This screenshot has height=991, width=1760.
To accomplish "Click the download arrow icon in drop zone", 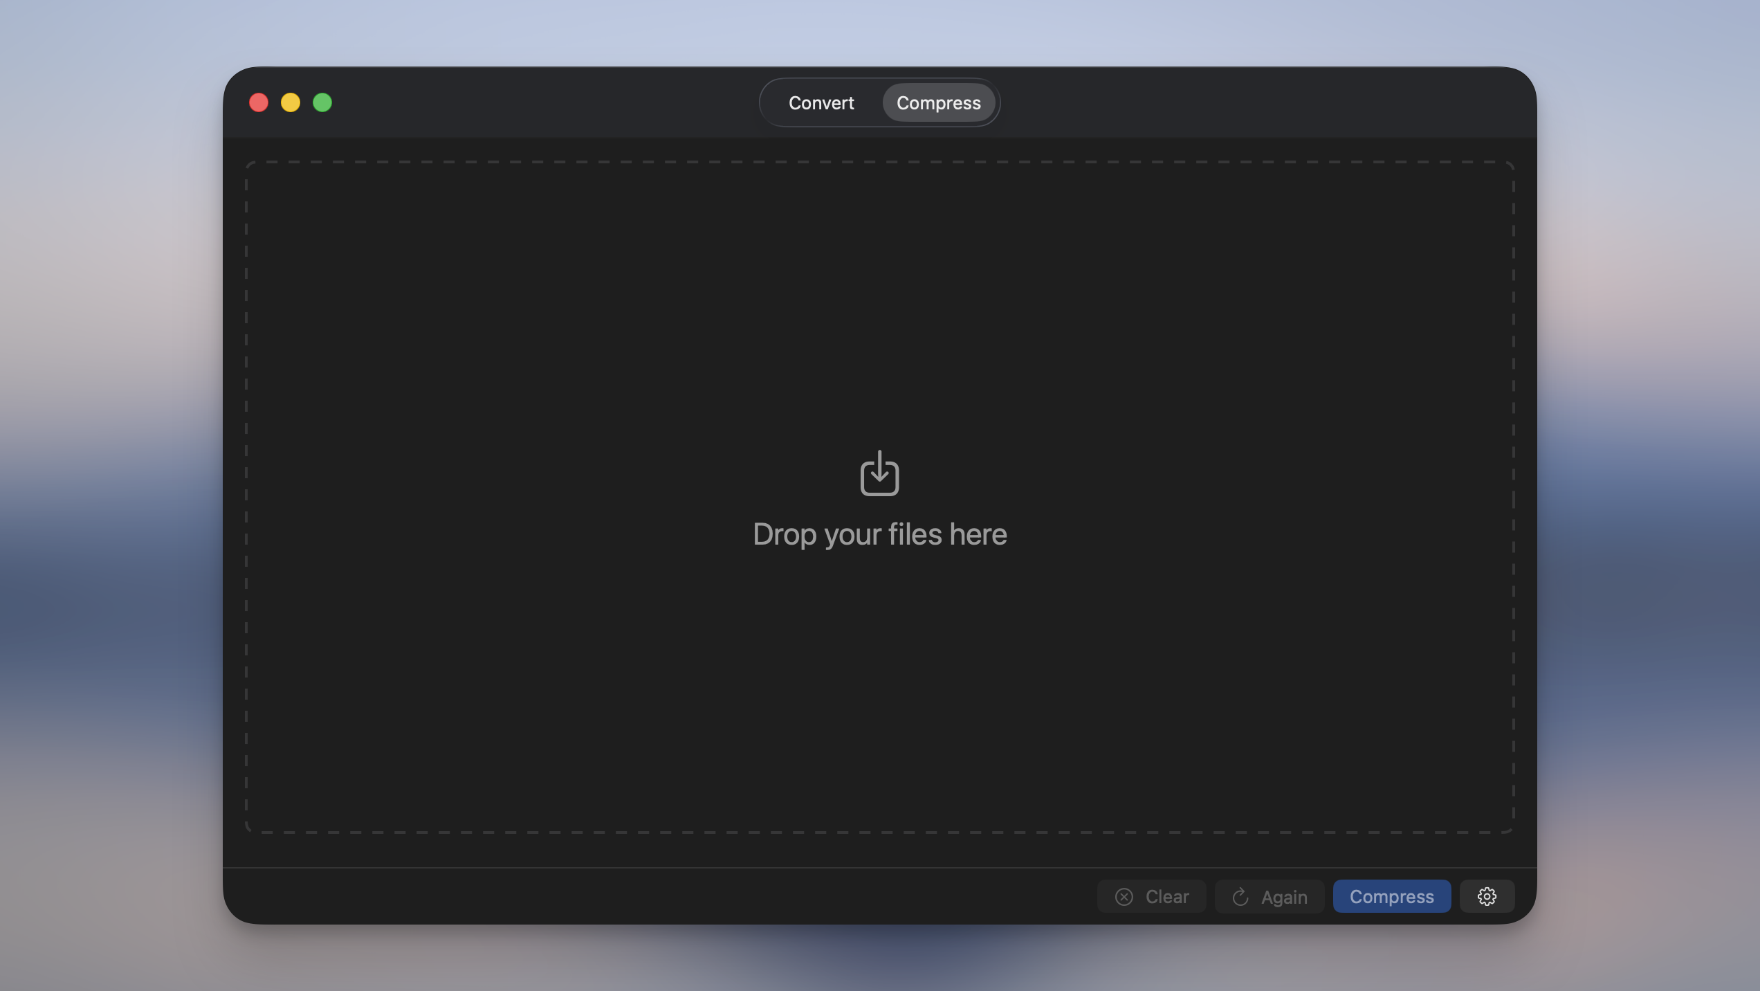I will click(x=879, y=473).
